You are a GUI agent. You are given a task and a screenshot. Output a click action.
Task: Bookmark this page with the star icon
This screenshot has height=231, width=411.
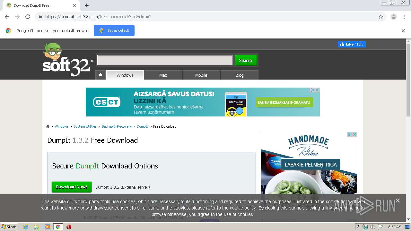[x=381, y=17]
